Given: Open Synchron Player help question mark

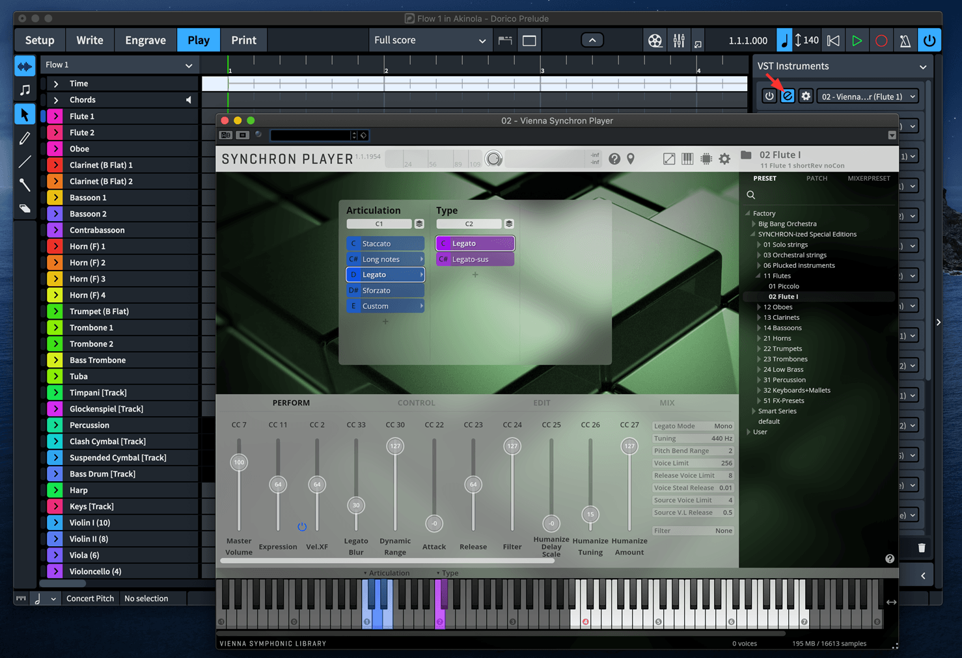Looking at the screenshot, I should pyautogui.click(x=614, y=159).
